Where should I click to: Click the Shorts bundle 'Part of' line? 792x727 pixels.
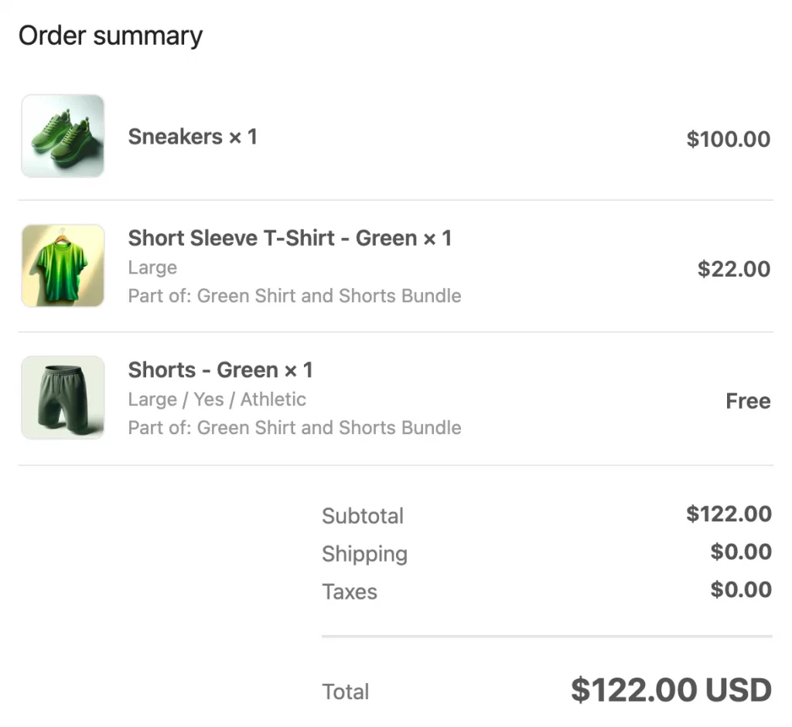(295, 427)
